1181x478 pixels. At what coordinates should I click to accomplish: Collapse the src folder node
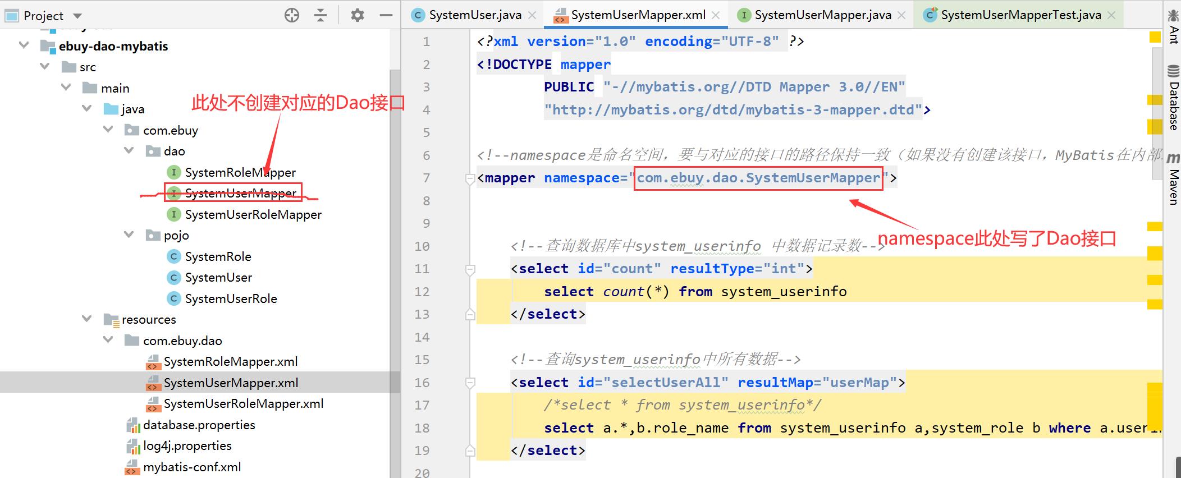[45, 67]
